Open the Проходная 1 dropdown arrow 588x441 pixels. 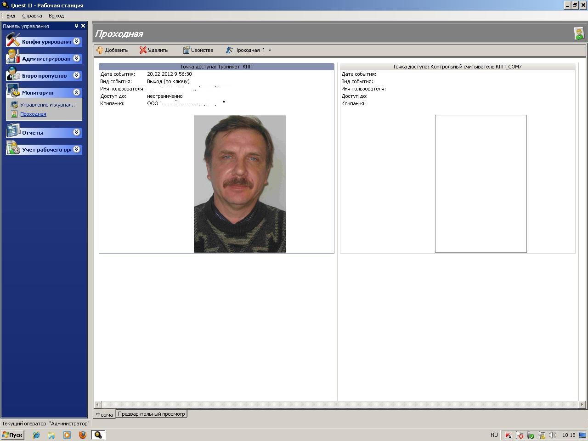(270, 50)
